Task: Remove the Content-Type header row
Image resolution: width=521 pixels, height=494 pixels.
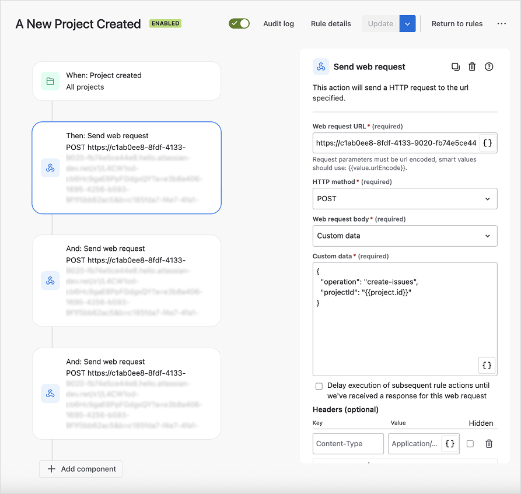Action: point(489,444)
